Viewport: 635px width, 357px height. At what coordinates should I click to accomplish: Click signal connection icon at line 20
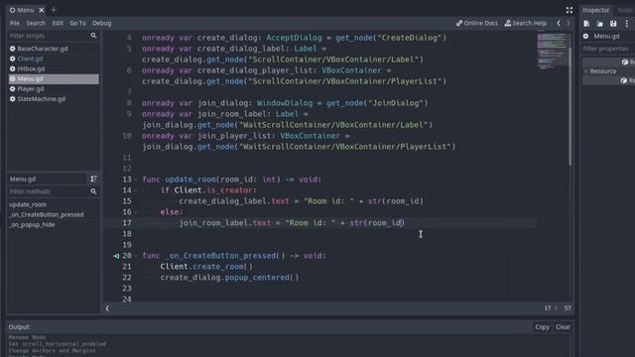pyautogui.click(x=116, y=256)
